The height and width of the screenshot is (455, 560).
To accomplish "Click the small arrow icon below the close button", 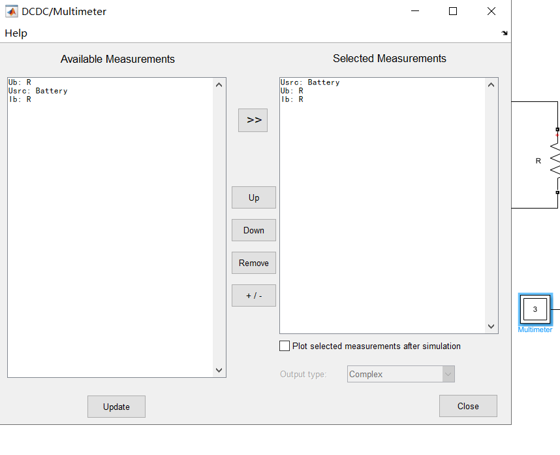I will coord(503,33).
